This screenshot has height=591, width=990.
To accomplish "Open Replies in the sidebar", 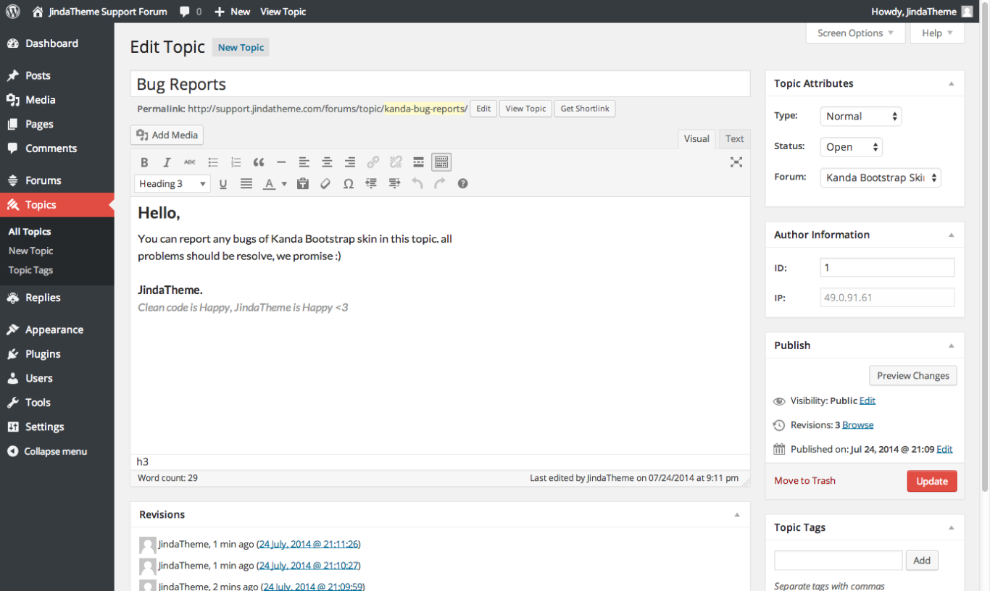I will point(57,298).
